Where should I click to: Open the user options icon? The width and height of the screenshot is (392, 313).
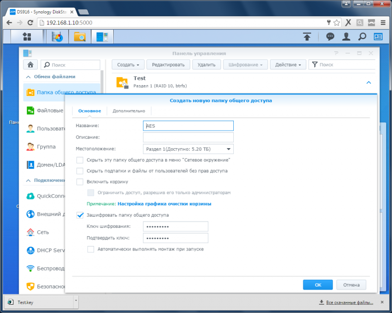[x=346, y=37]
